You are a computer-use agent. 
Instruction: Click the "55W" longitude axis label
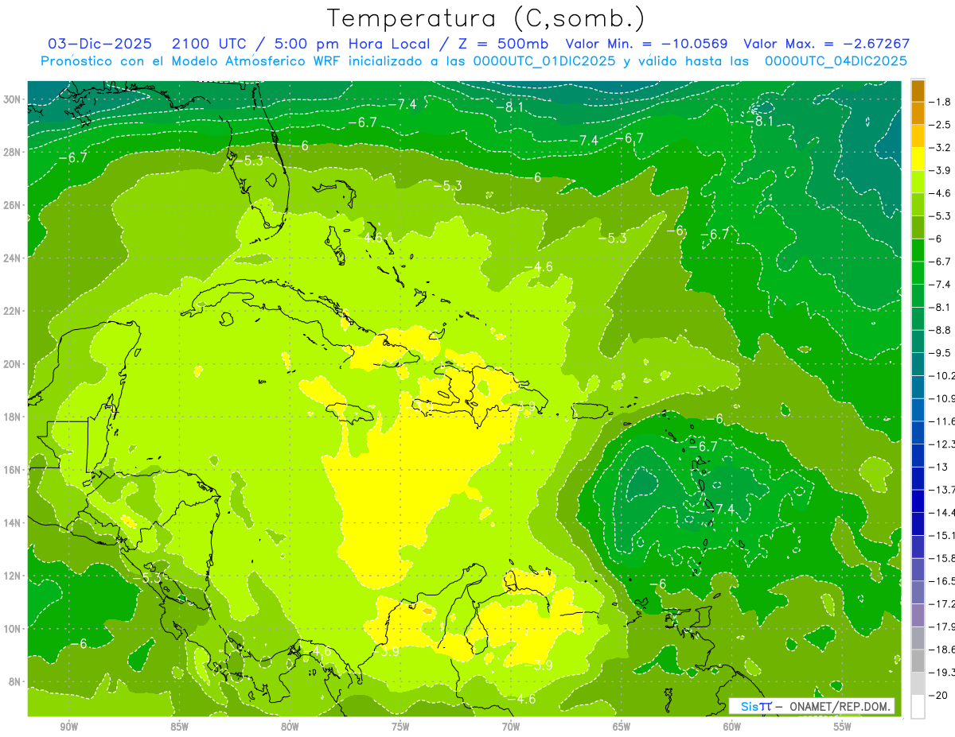(x=843, y=727)
